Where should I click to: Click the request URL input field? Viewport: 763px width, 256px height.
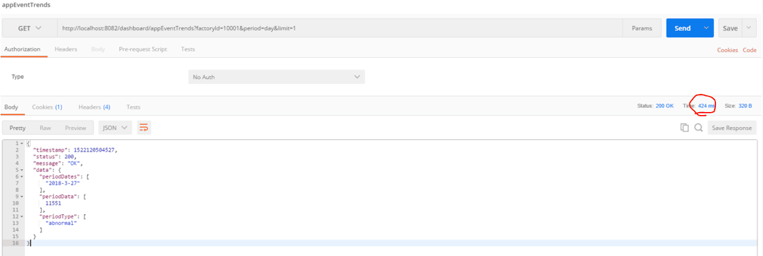click(338, 28)
